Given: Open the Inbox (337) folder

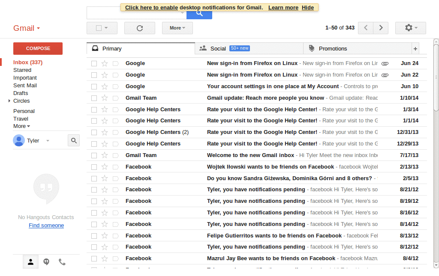Looking at the screenshot, I should pos(28,62).
